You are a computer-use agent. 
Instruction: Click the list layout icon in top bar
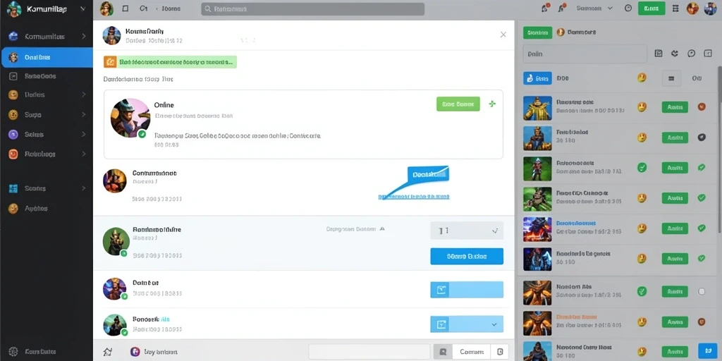point(676,8)
